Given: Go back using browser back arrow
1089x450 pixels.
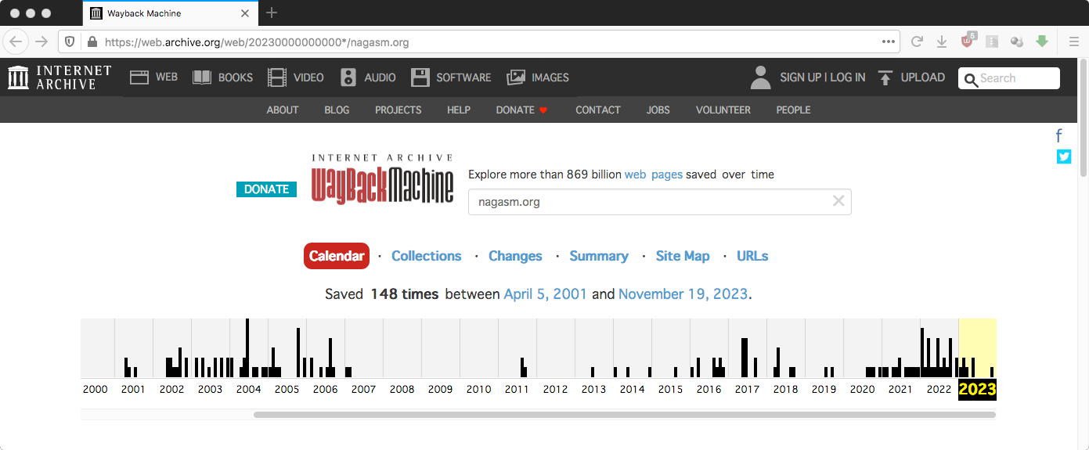Looking at the screenshot, I should coord(16,41).
